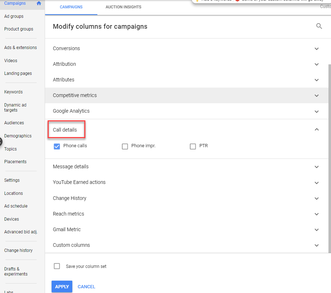Click the search magnifier icon
The width and height of the screenshot is (331, 293).
(x=319, y=26)
